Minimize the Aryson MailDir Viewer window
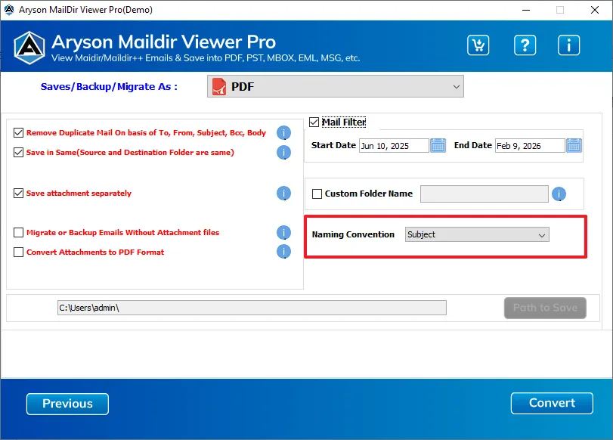The width and height of the screenshot is (613, 440). tap(526, 10)
